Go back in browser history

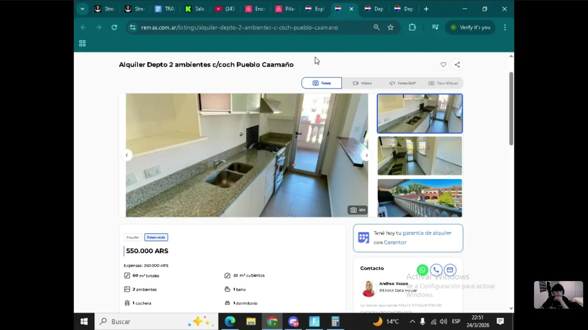point(83,27)
